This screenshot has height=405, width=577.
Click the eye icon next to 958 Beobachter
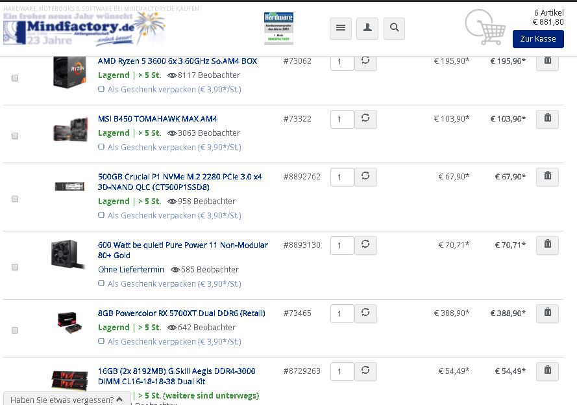pyautogui.click(x=172, y=202)
